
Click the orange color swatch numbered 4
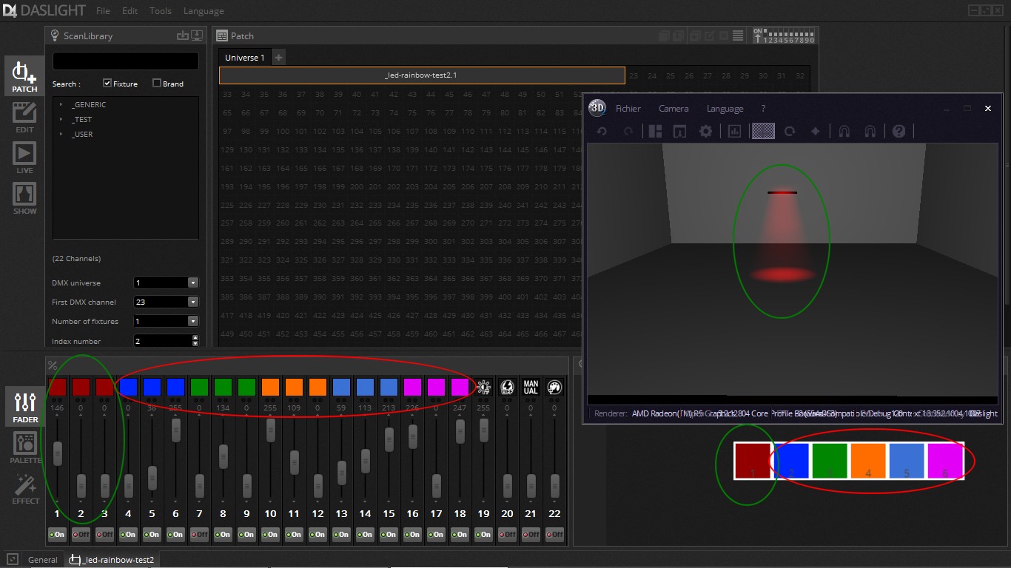pyautogui.click(x=868, y=461)
